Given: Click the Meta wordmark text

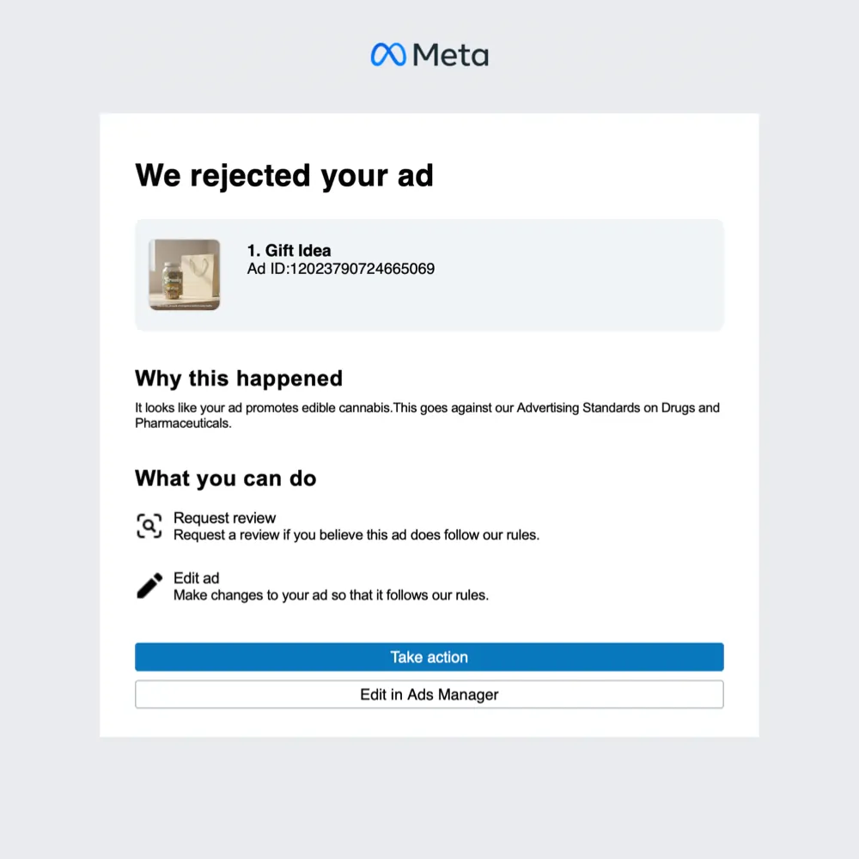Looking at the screenshot, I should click(451, 54).
